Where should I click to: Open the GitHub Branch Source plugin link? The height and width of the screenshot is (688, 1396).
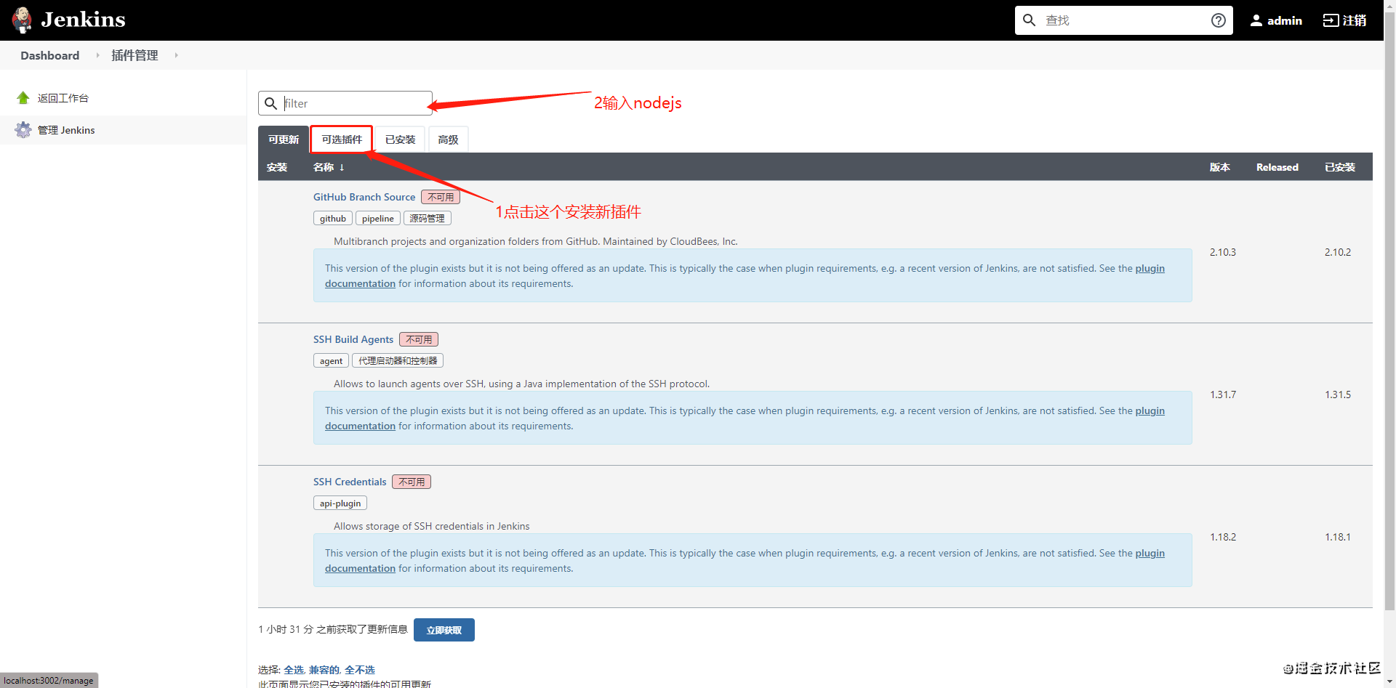click(x=364, y=197)
